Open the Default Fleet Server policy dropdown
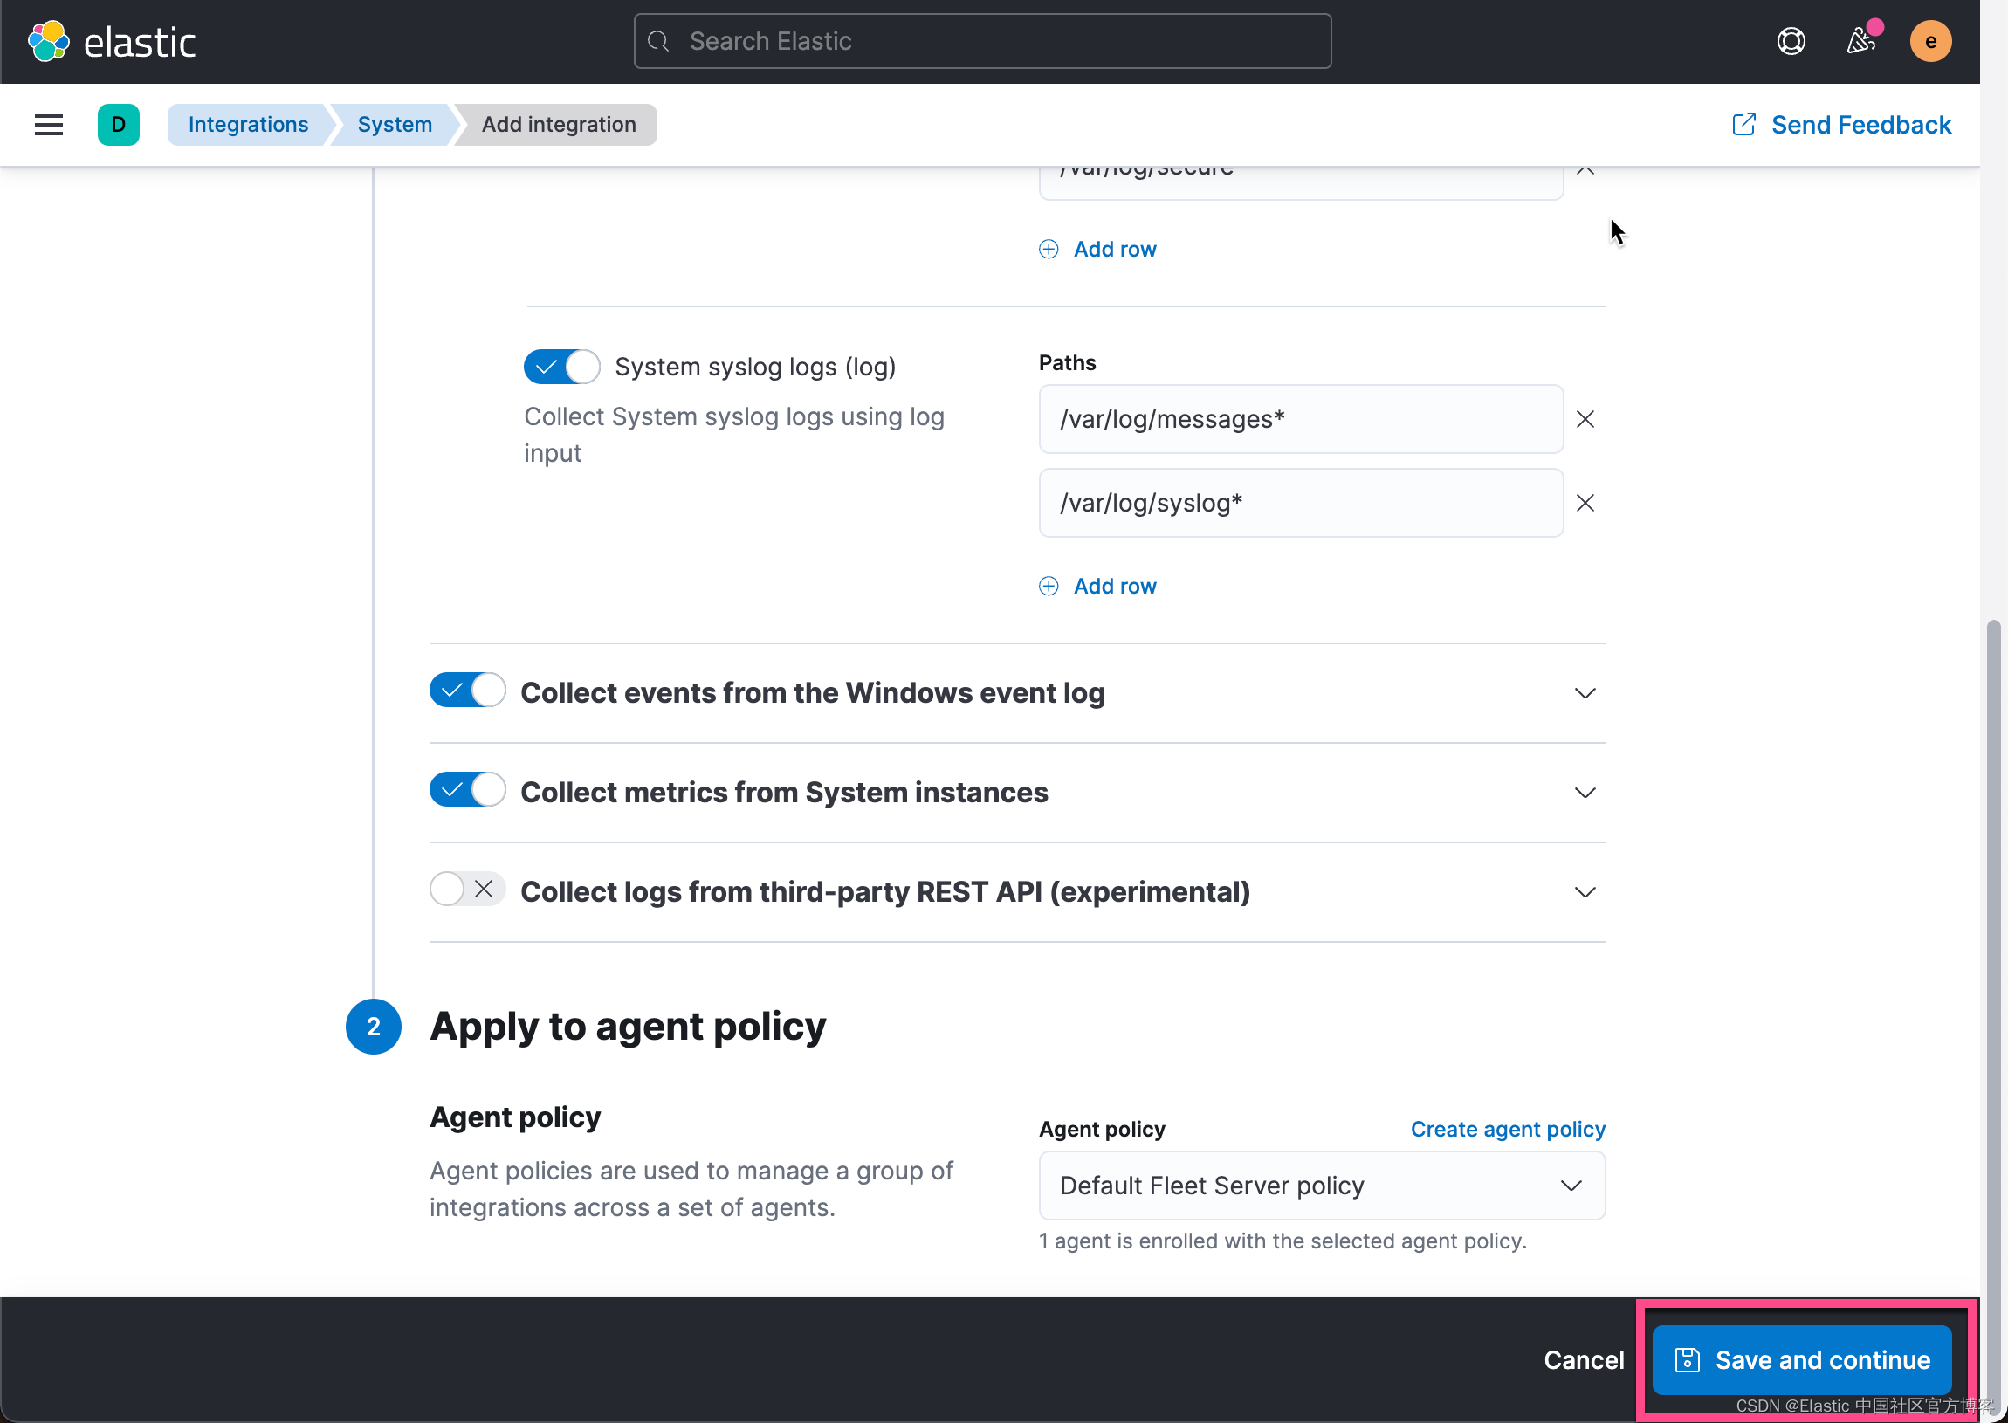The height and width of the screenshot is (1423, 2008). tap(1322, 1185)
